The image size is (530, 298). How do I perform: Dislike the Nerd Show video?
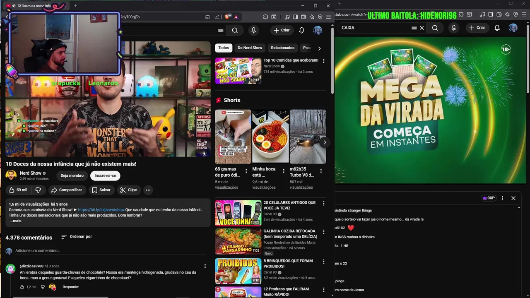pos(38,190)
